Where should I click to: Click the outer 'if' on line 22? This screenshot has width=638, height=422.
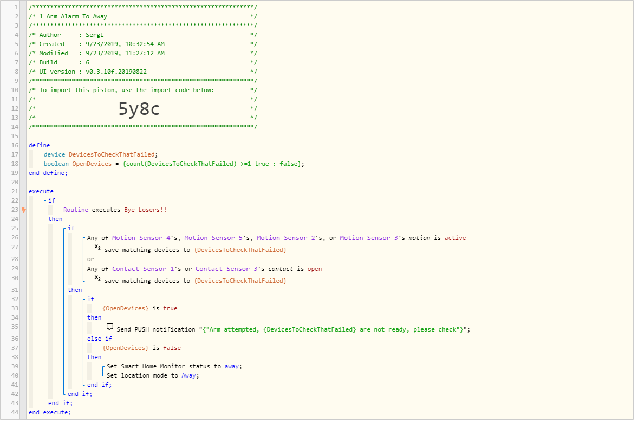click(x=51, y=200)
